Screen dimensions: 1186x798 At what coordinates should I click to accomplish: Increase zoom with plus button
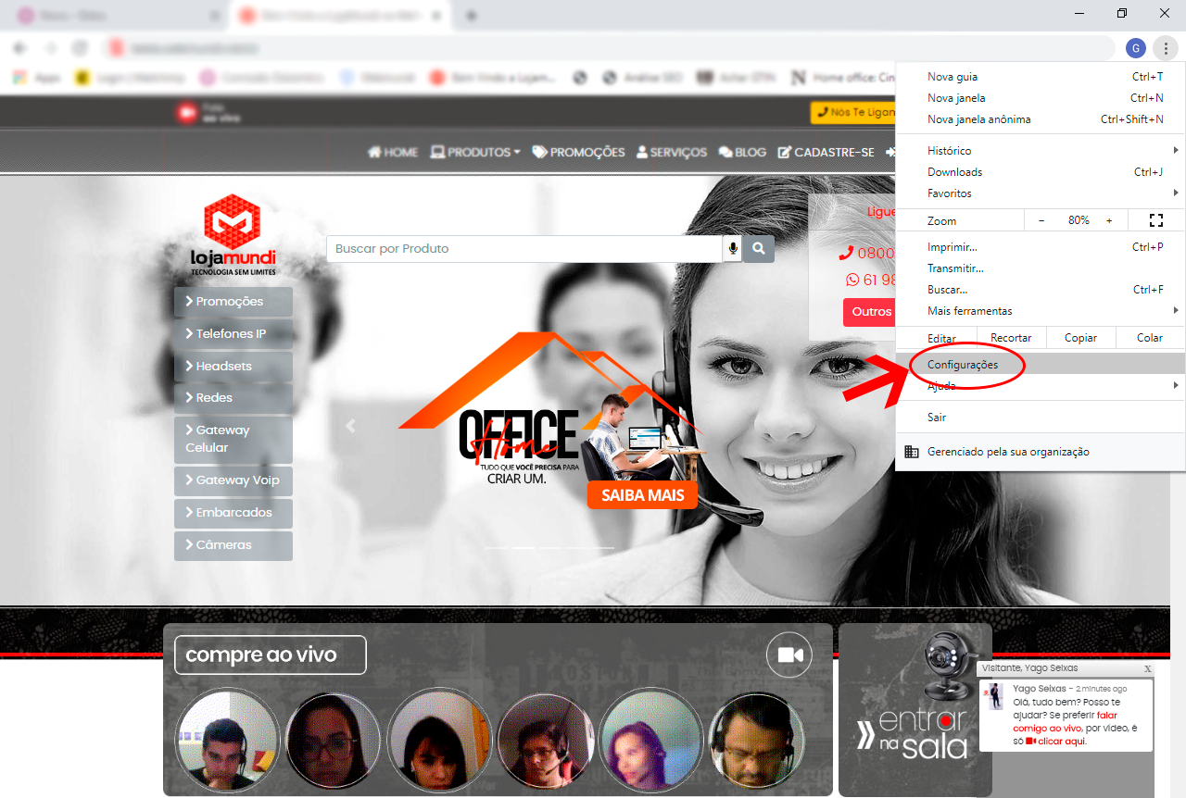pos(1109,220)
